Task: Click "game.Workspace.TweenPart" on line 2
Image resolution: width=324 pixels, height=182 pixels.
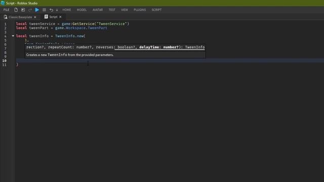Action: tap(81, 28)
